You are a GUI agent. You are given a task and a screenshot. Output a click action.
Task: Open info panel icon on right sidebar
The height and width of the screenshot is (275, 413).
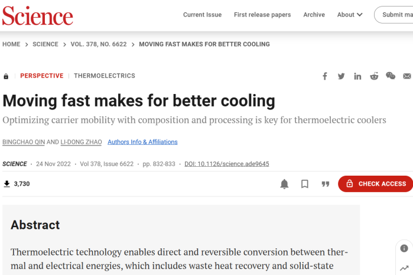404,248
